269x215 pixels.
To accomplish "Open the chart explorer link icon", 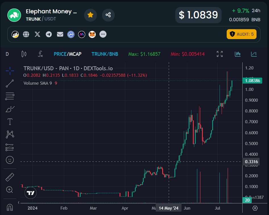I will point(15,34).
